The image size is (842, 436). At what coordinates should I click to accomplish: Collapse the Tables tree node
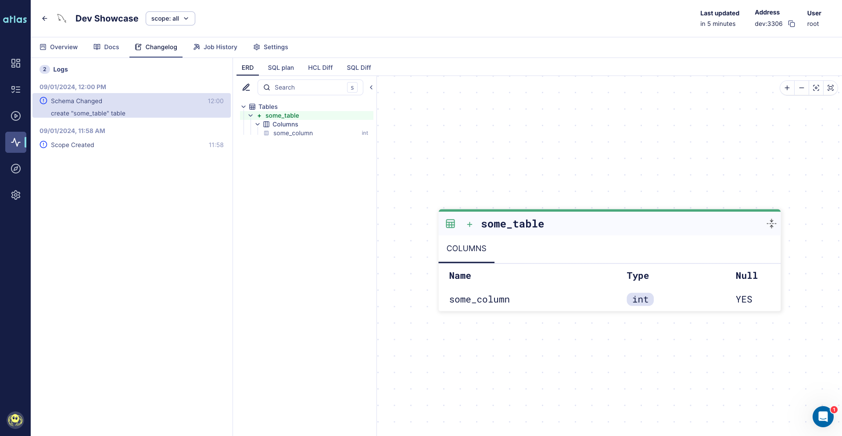[244, 107]
